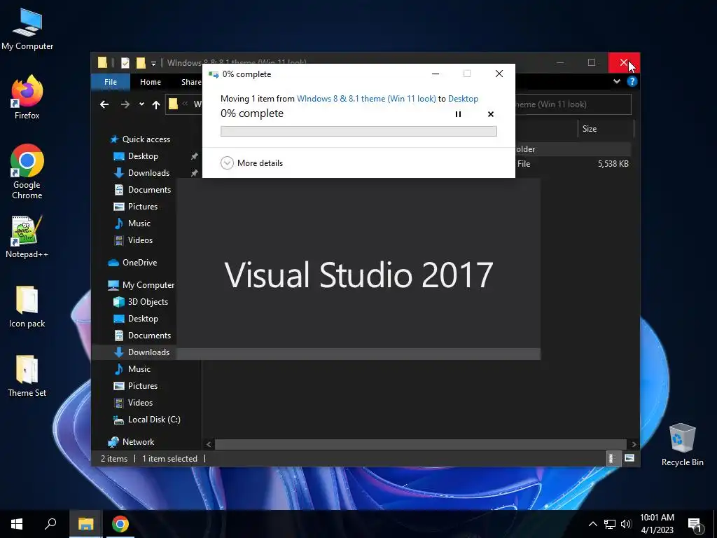Go up one folder level
The width and height of the screenshot is (717, 538).
[x=156, y=105]
